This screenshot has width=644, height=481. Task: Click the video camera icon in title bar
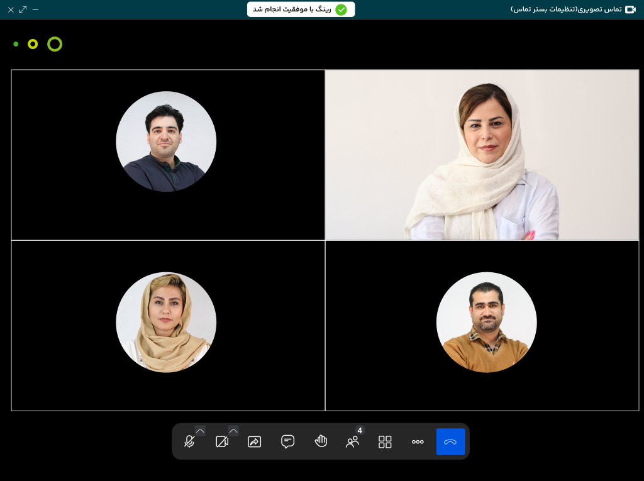tap(630, 9)
